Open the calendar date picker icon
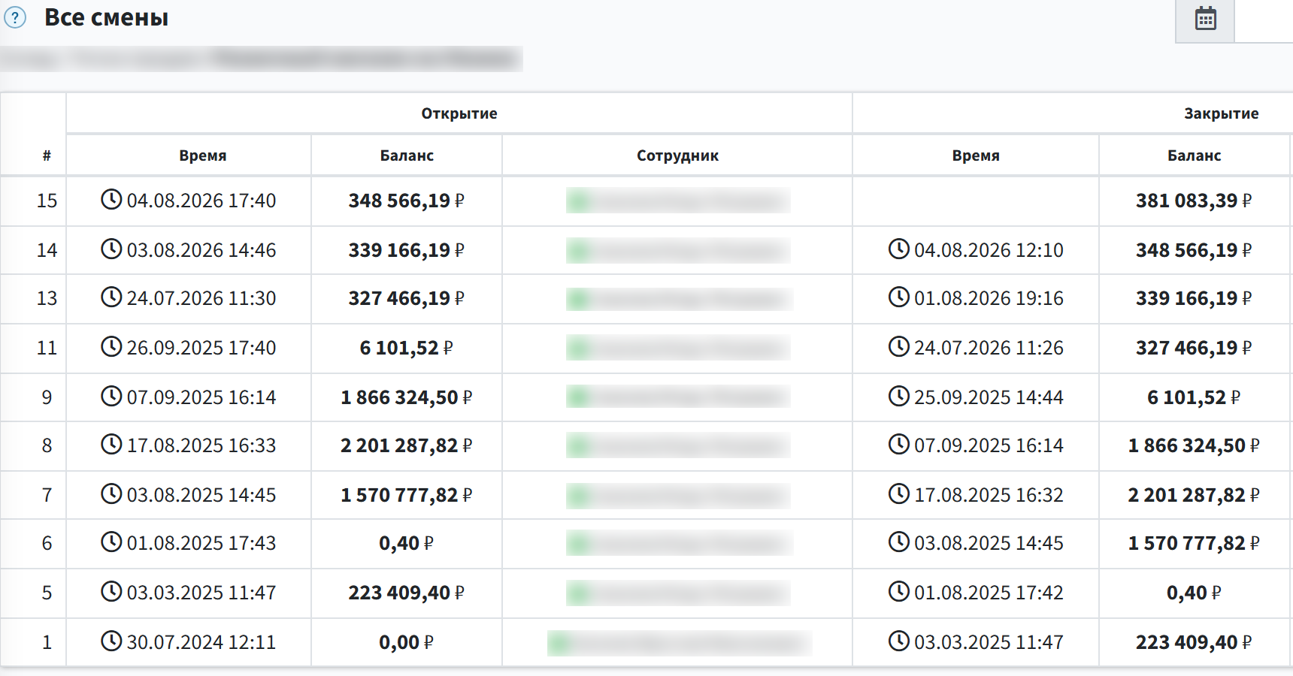Viewport: 1293px width, 676px height. [1205, 19]
